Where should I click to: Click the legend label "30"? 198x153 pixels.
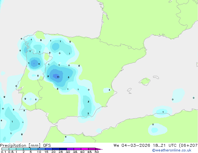pyautogui.click(x=68, y=152)
